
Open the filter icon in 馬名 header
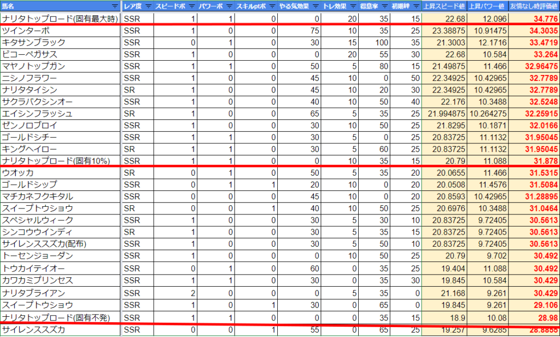115,6
